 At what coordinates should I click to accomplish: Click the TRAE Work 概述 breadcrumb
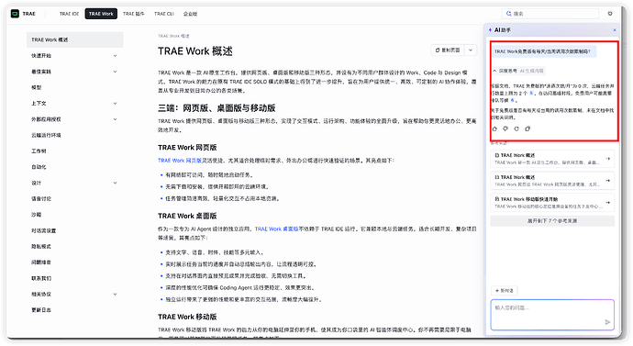[173, 36]
